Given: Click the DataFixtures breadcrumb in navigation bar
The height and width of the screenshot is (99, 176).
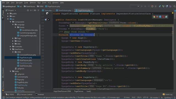Looking at the screenshot, I should point(29,6).
